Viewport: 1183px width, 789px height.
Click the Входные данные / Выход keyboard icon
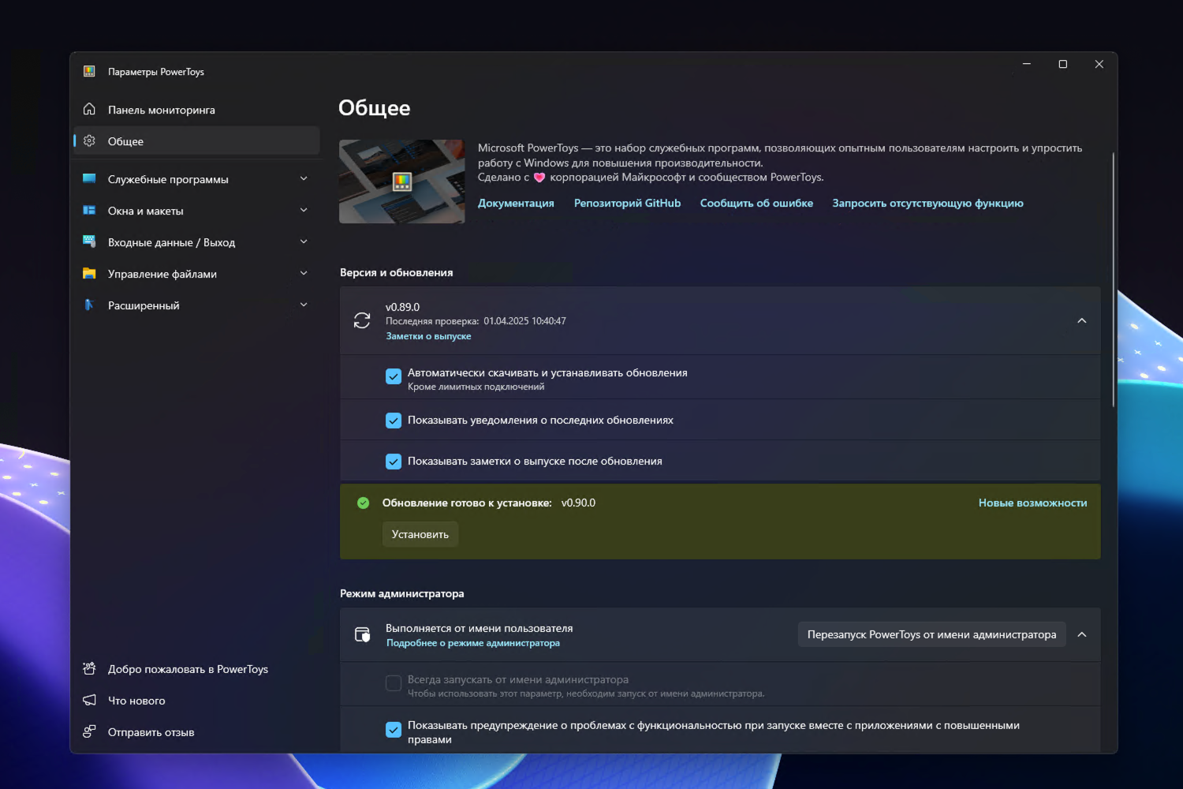tap(89, 241)
